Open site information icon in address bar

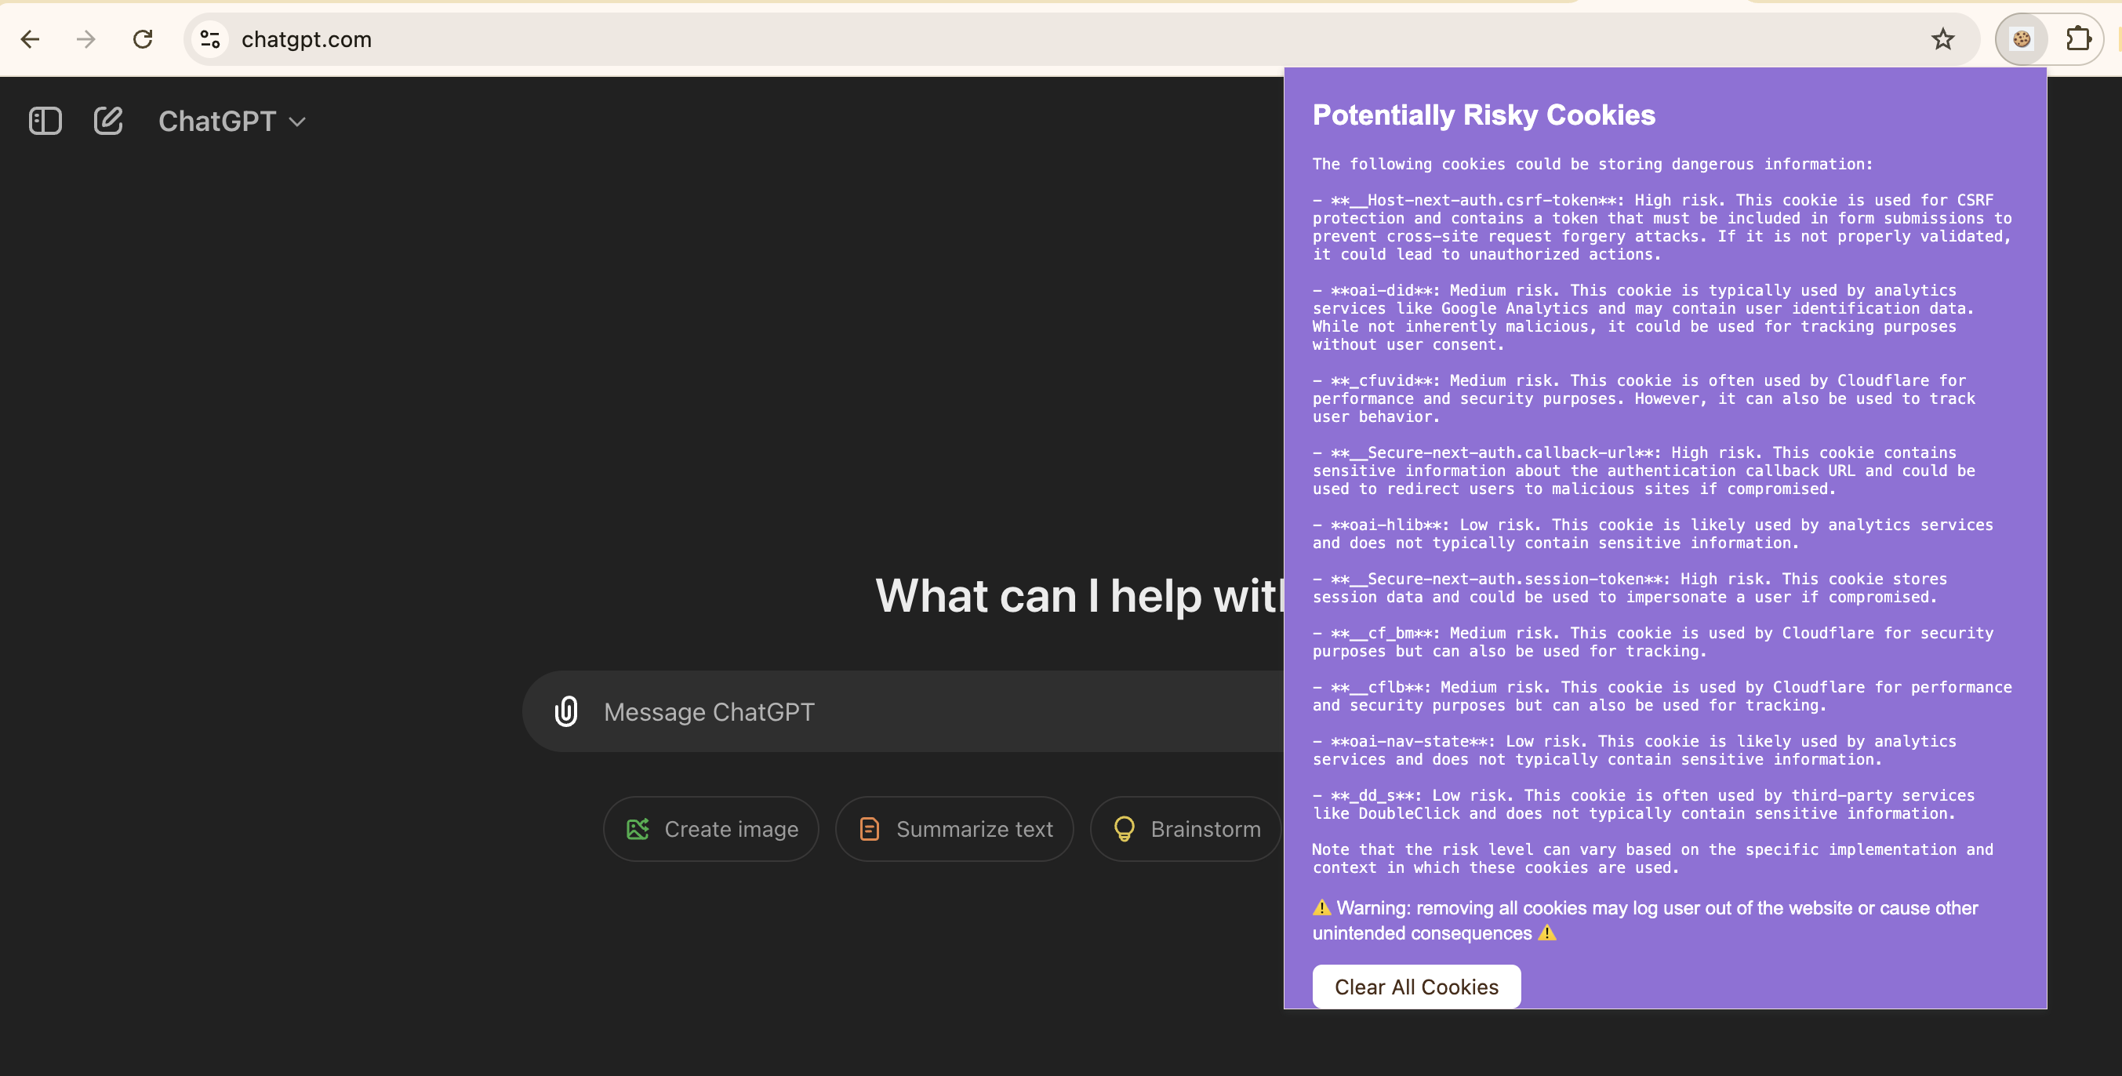click(x=210, y=38)
